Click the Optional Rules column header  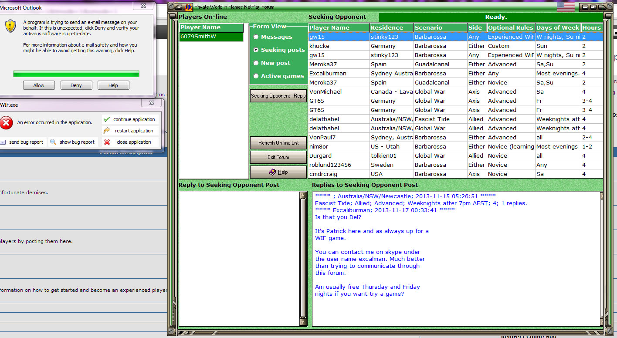click(511, 27)
